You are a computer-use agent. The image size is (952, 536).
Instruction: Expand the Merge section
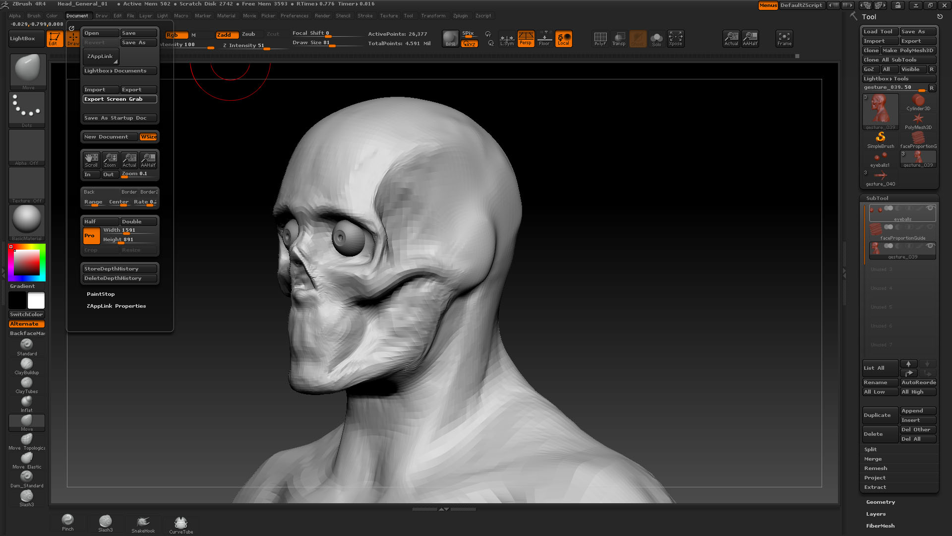[873, 459]
